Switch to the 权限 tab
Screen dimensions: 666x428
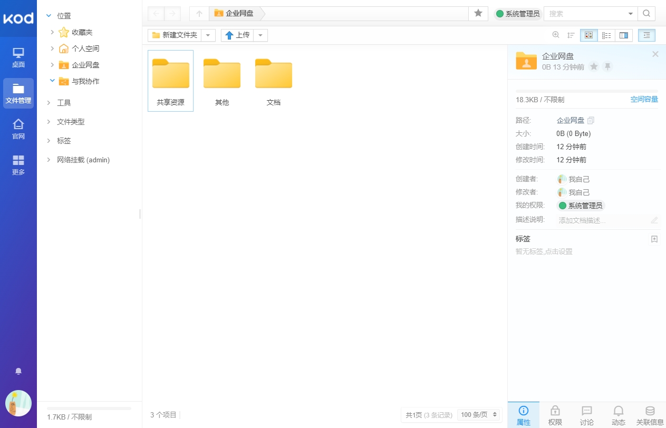point(555,415)
